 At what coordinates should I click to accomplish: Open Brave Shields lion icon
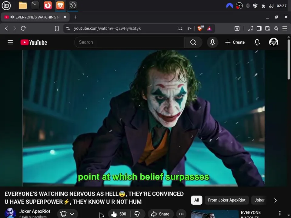click(x=200, y=28)
